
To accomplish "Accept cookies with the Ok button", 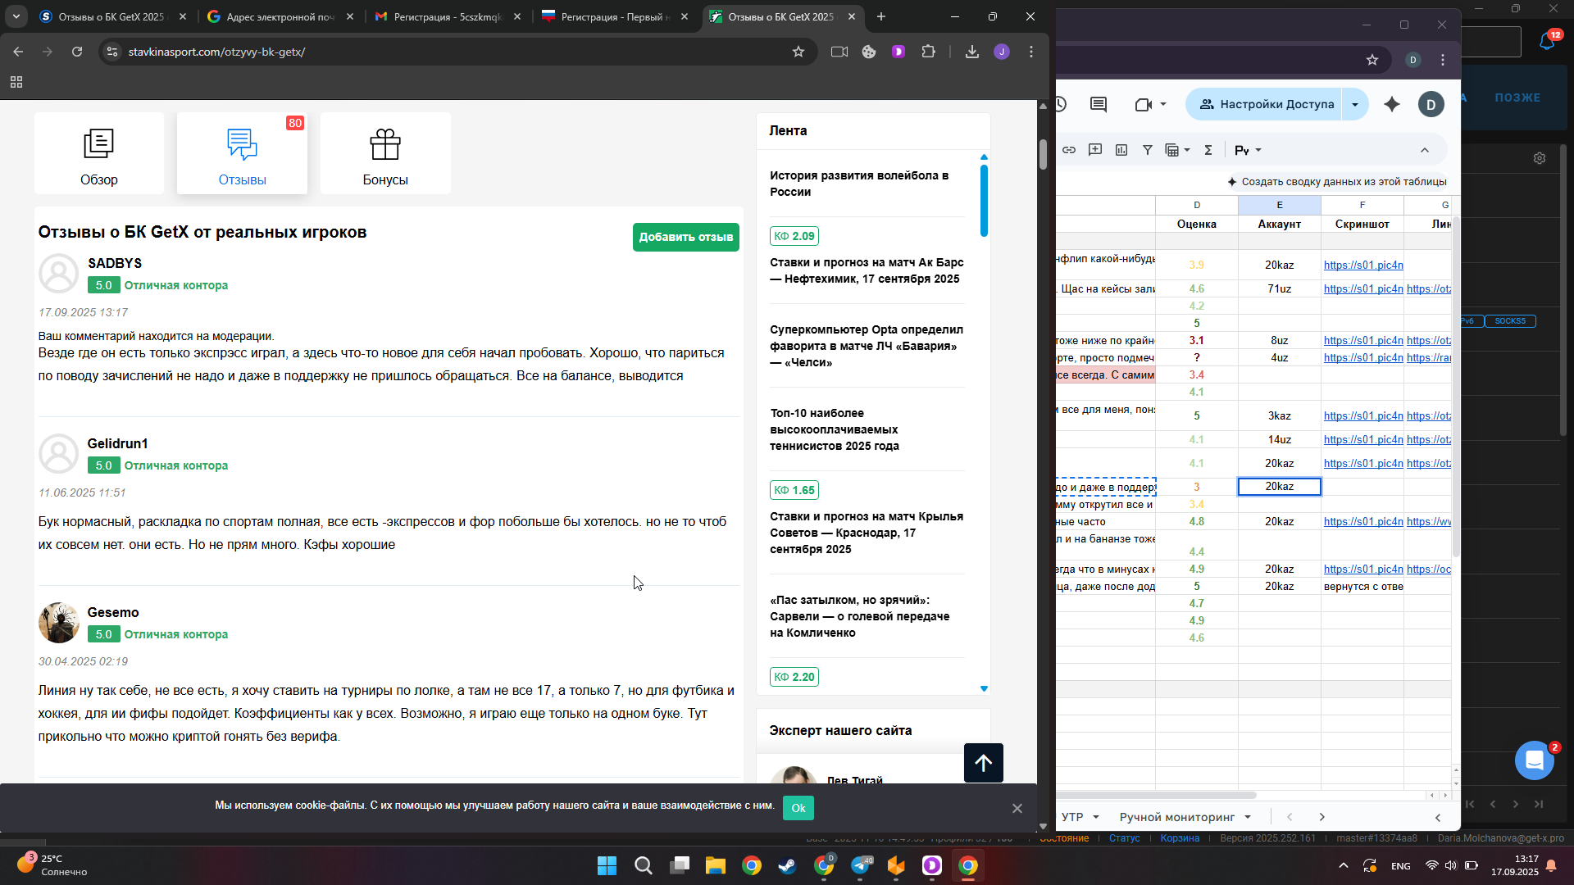I will [798, 808].
